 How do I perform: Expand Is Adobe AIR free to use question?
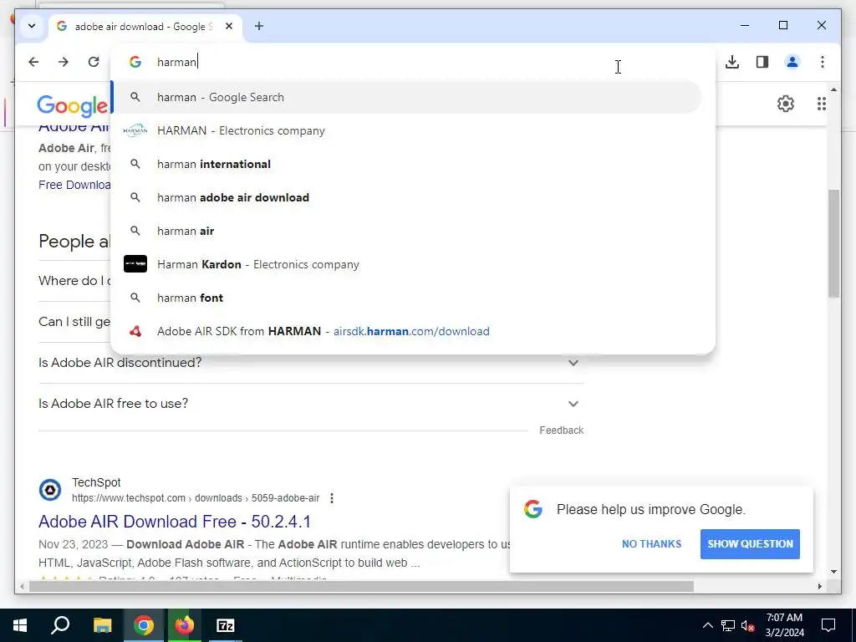tap(311, 404)
